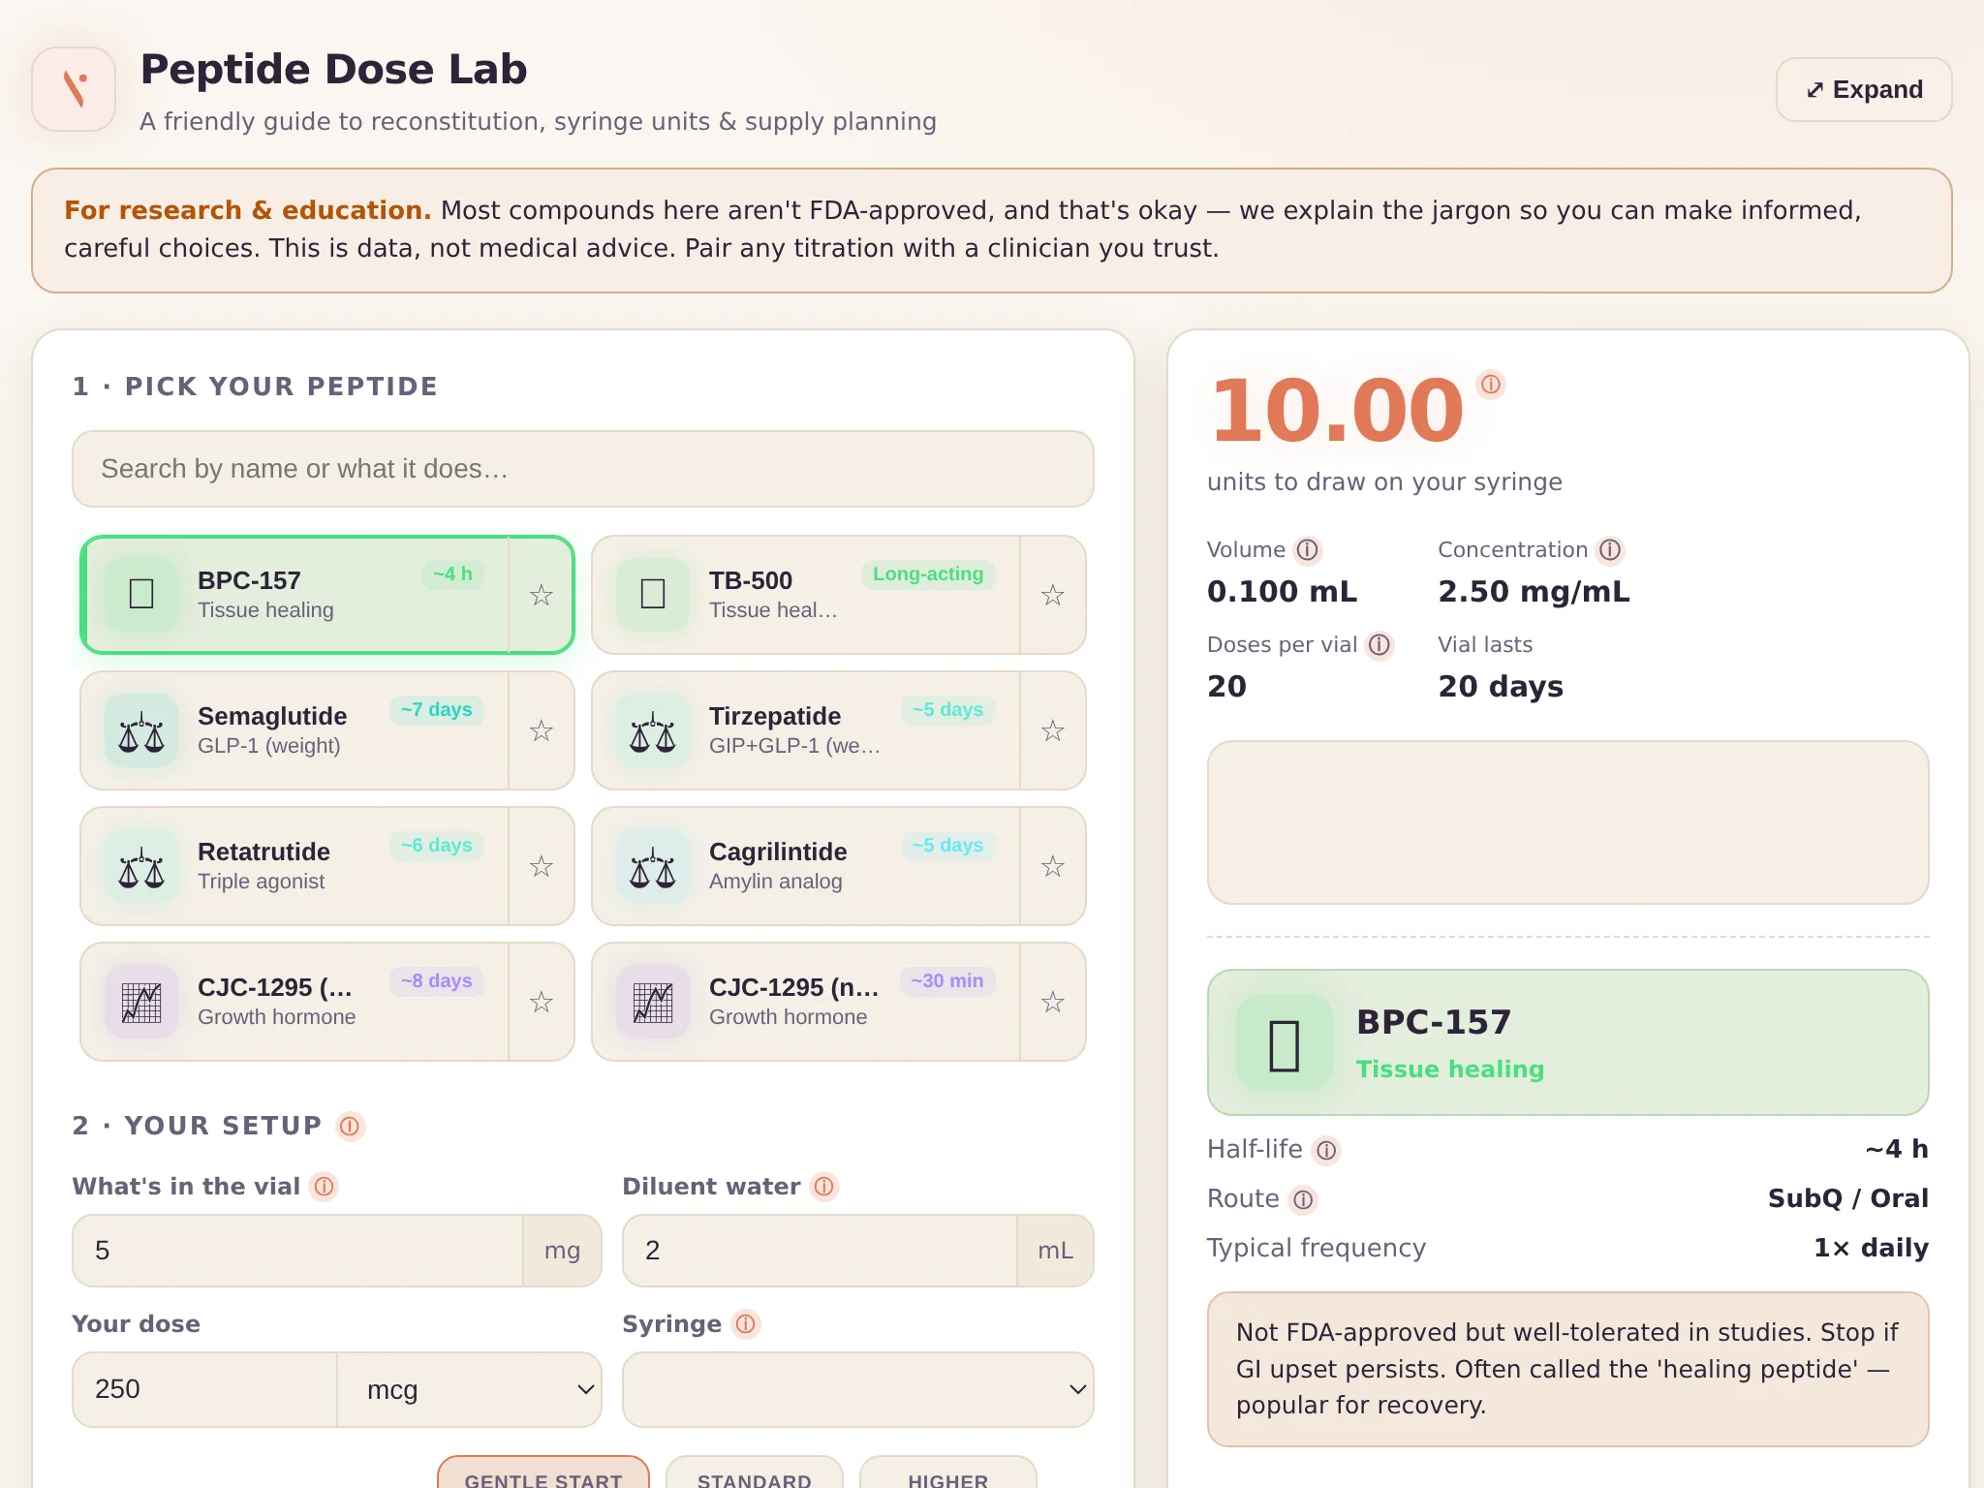Choose the TB-500 peptide card
1984x1488 pixels.
(x=806, y=595)
